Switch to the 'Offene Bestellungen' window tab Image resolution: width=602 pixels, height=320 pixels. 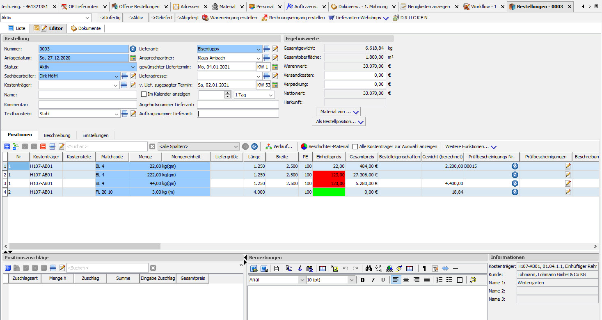coord(139,7)
